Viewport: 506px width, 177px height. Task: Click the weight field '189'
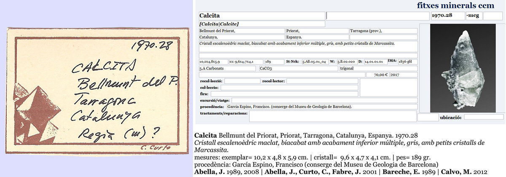point(275,62)
